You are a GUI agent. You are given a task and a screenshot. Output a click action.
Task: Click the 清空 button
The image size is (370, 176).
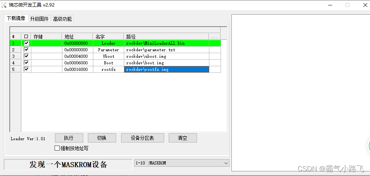[183, 138]
